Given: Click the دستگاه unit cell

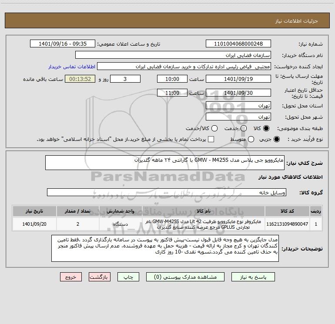Looking at the screenshot, I should coord(121,224).
